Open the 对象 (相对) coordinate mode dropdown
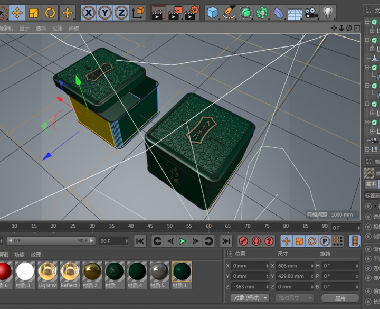This screenshot has height=309, width=380. click(250, 298)
